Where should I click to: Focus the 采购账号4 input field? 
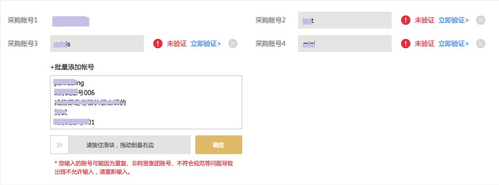click(x=345, y=44)
